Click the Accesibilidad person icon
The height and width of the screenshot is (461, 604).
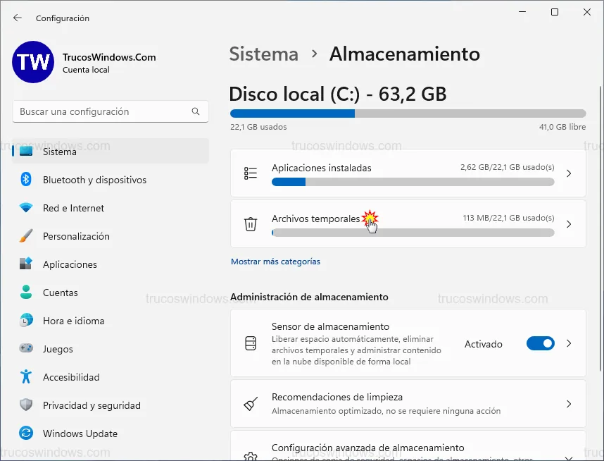point(26,377)
